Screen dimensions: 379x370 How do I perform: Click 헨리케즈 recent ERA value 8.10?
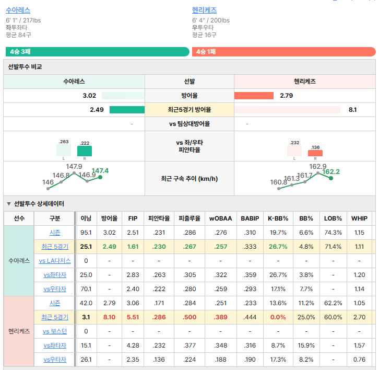pyautogui.click(x=109, y=317)
